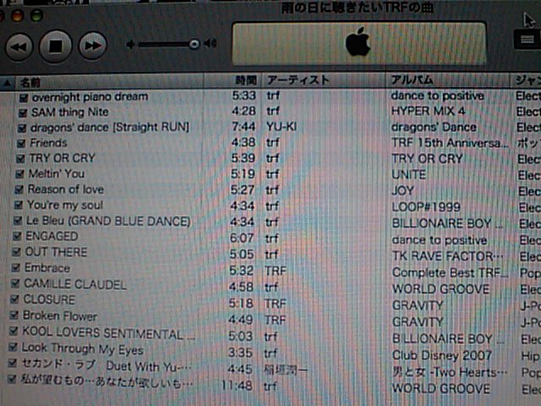Uncheck the ENGAGED track checkbox
The height and width of the screenshot is (406, 541).
[x=17, y=236]
